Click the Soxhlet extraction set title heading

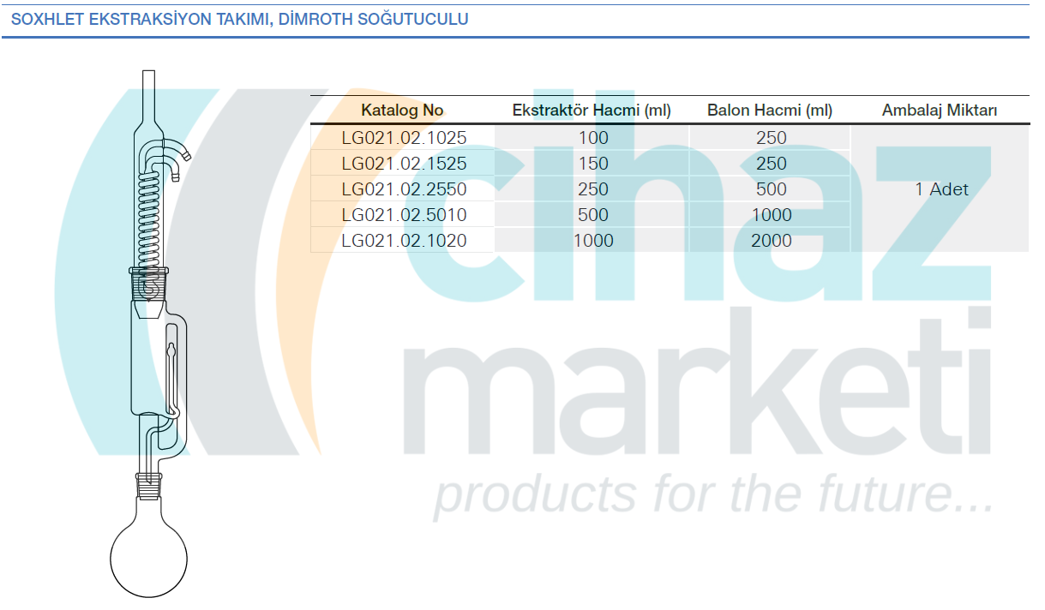pyautogui.click(x=239, y=19)
